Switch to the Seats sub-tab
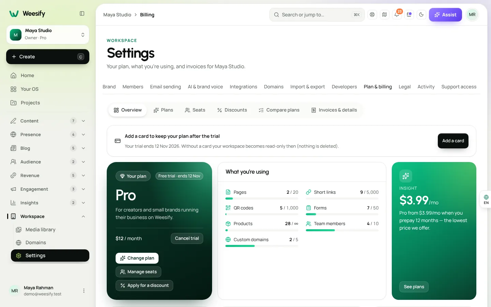The width and height of the screenshot is (491, 307). click(195, 110)
